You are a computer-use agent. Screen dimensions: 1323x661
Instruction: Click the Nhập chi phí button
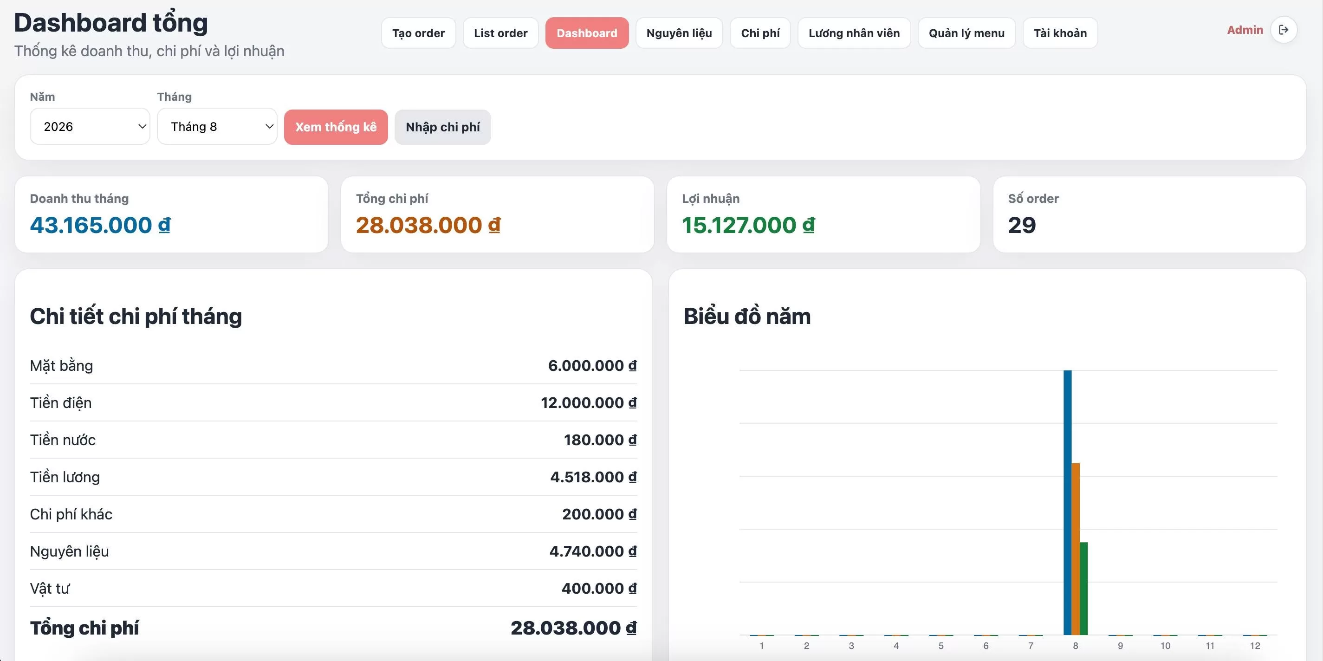point(443,127)
